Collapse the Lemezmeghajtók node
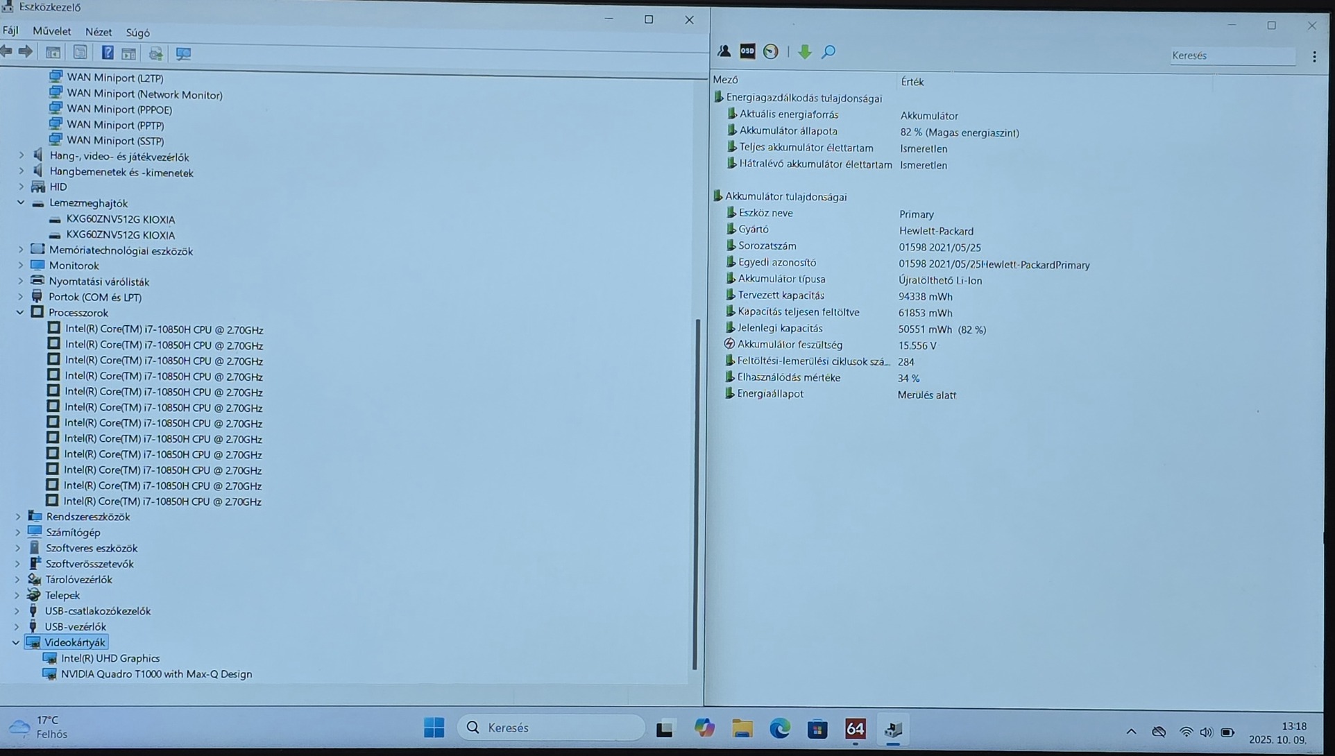The width and height of the screenshot is (1335, 756). (x=21, y=203)
